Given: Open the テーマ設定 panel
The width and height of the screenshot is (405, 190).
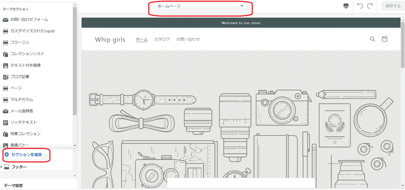Looking at the screenshot, I should (13, 186).
